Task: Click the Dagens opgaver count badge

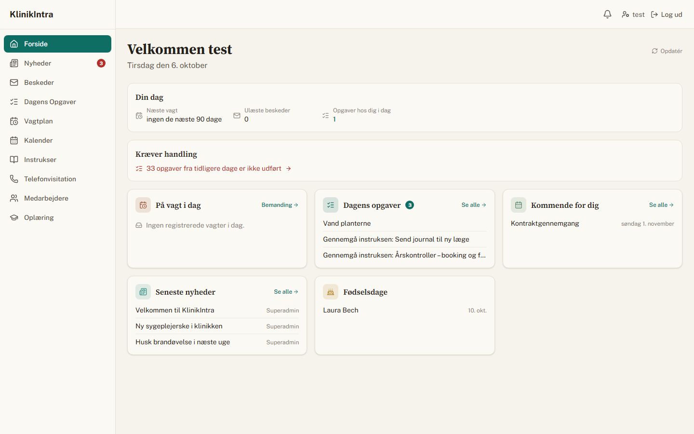Action: (410, 205)
